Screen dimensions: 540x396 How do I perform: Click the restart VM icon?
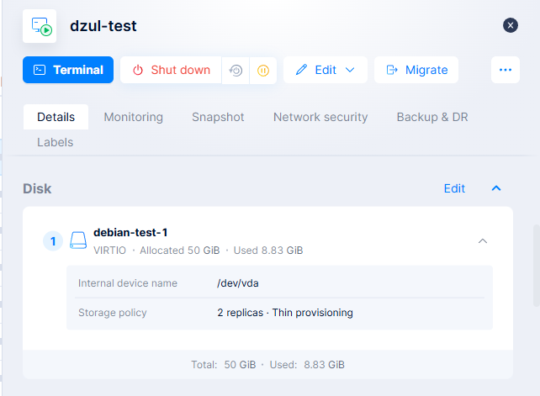(x=236, y=71)
